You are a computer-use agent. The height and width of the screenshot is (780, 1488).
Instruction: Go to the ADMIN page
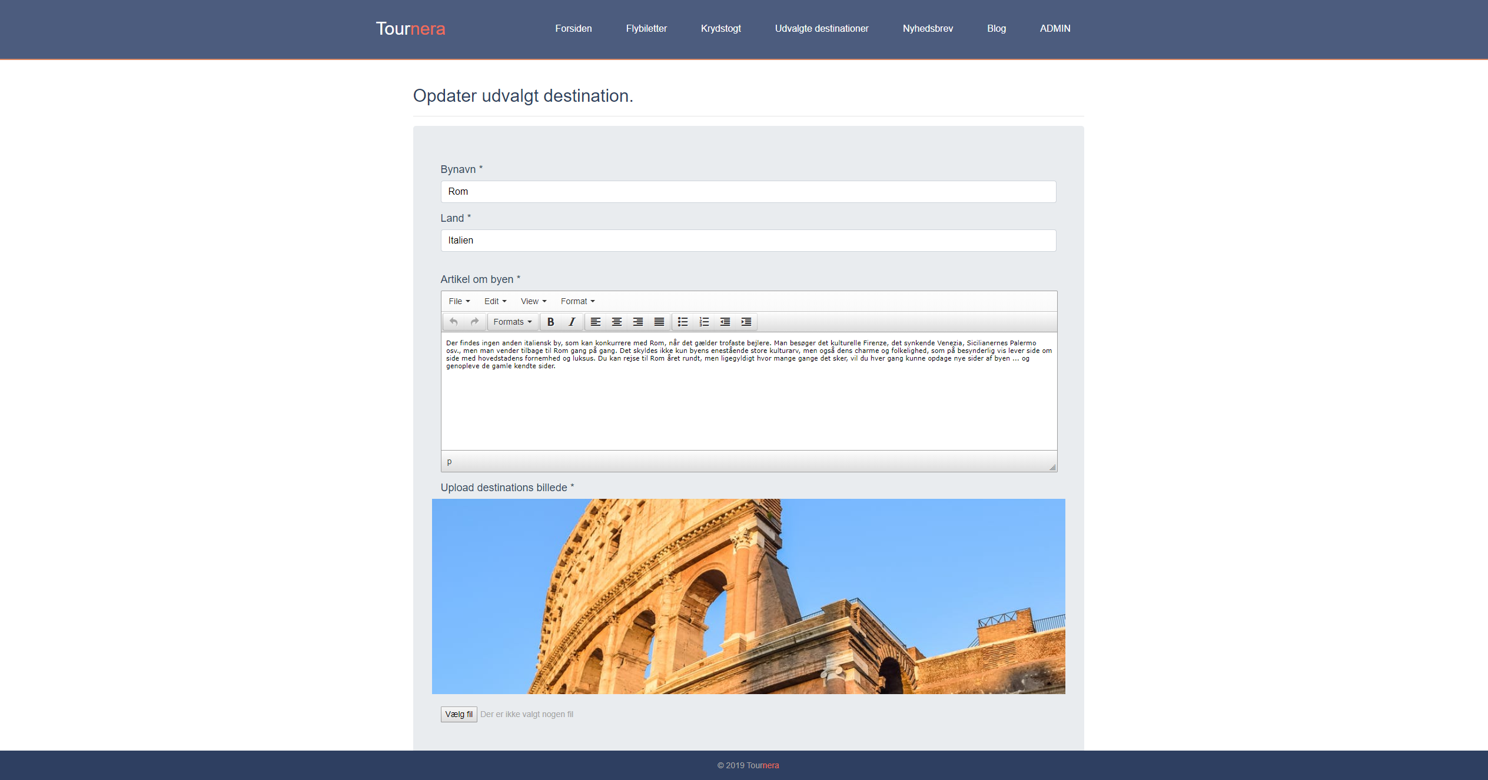[x=1055, y=28]
